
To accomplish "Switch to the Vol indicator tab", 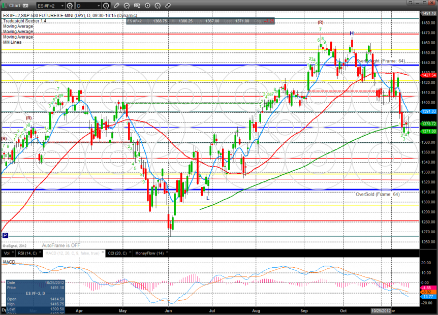I will coord(7,253).
